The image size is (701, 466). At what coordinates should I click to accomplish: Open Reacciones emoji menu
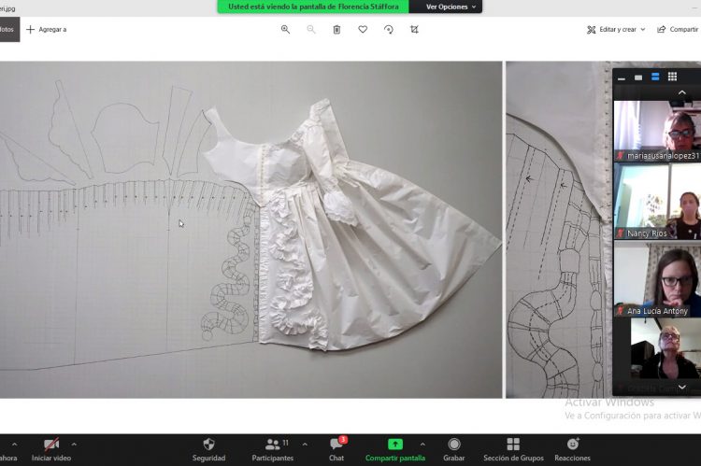pyautogui.click(x=572, y=448)
